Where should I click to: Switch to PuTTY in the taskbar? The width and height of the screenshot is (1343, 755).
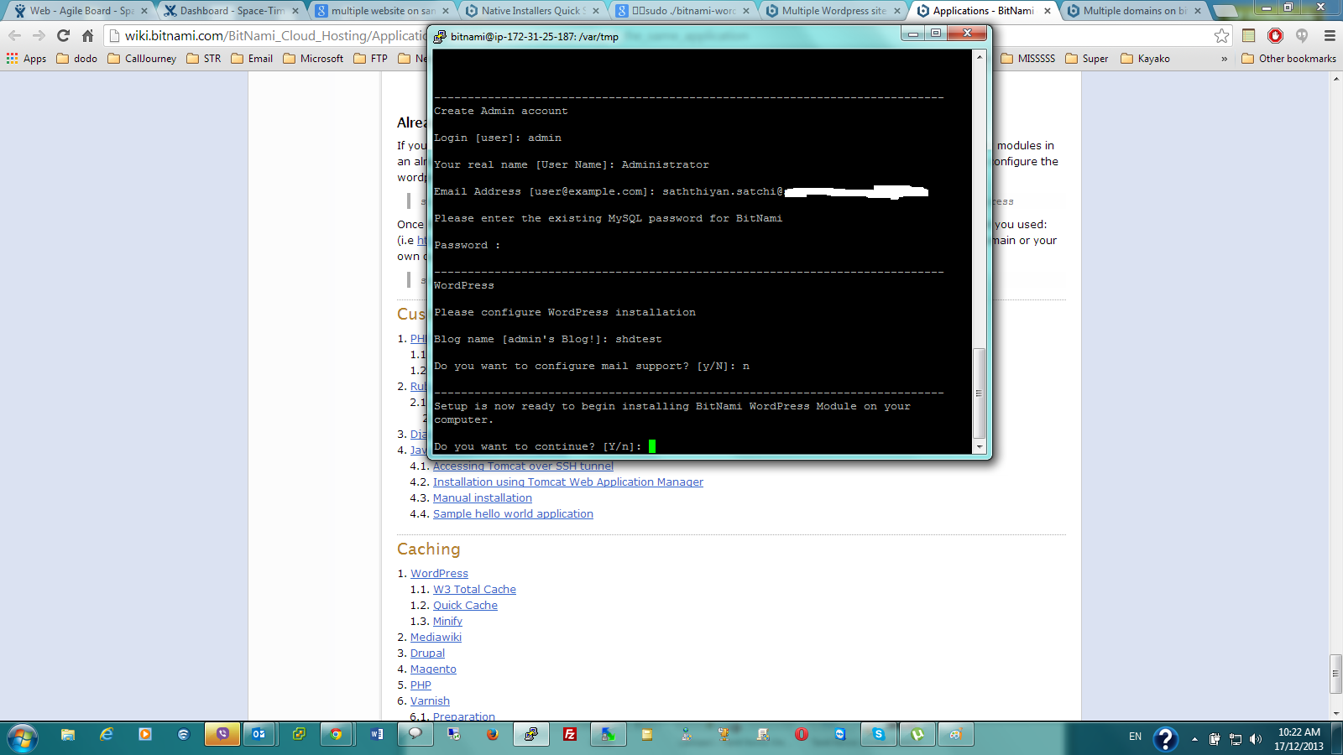(x=531, y=735)
